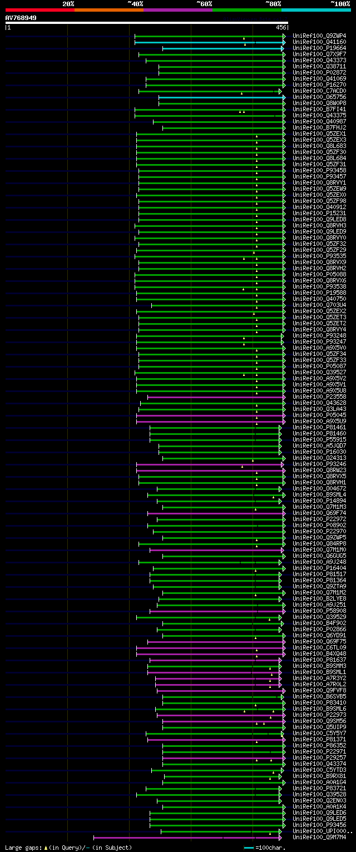Select the query name AV768949
This screenshot has width=356, height=852.
[21, 18]
